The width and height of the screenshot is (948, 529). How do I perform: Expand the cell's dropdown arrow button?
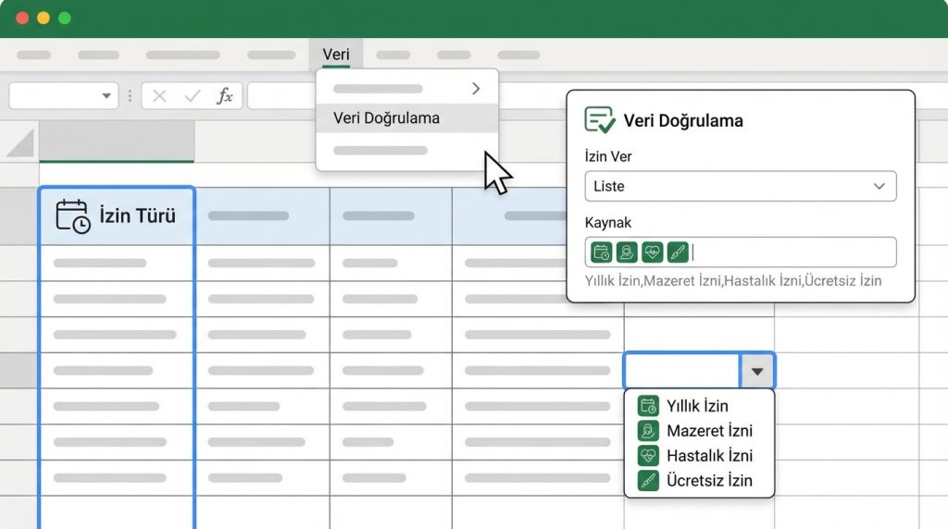tap(757, 371)
